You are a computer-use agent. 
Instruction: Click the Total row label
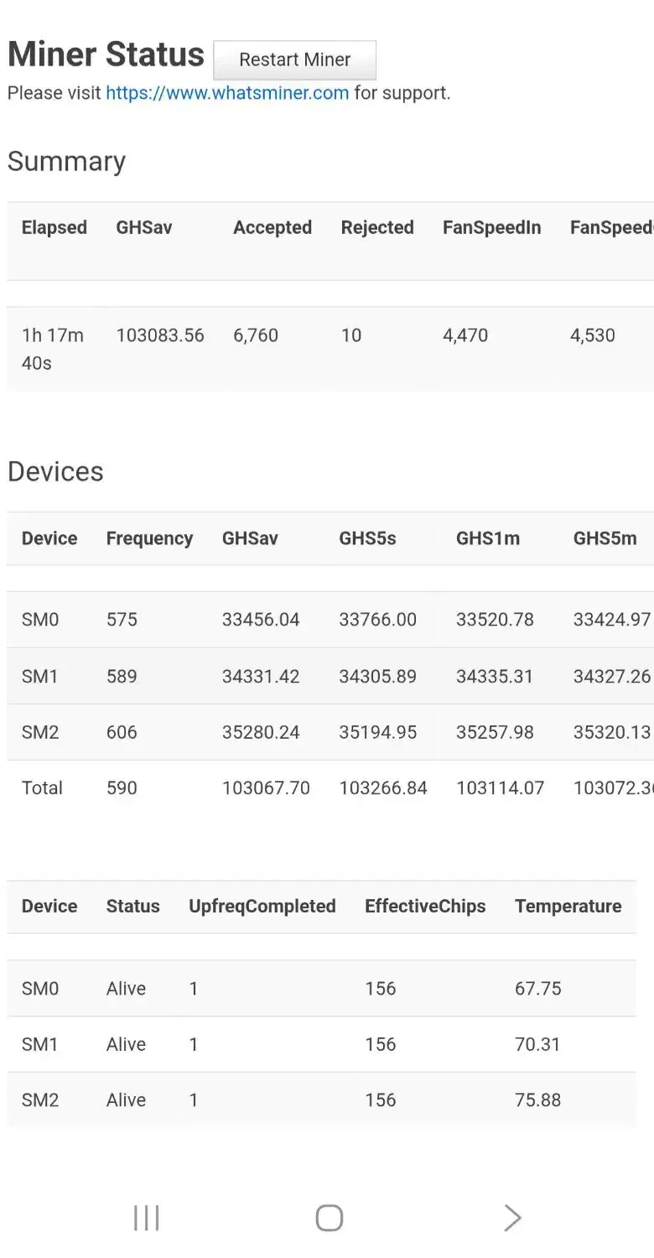(x=42, y=788)
